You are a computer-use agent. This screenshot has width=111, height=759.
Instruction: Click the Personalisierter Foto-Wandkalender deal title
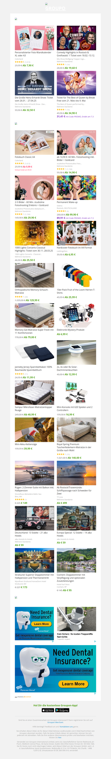33,54
